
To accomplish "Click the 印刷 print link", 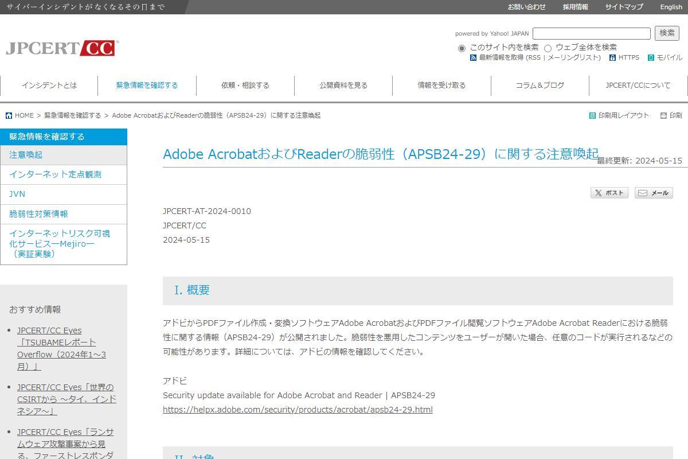I will pos(676,115).
